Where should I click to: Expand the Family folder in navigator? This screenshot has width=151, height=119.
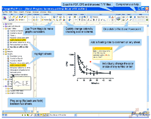click(x=3, y=24)
